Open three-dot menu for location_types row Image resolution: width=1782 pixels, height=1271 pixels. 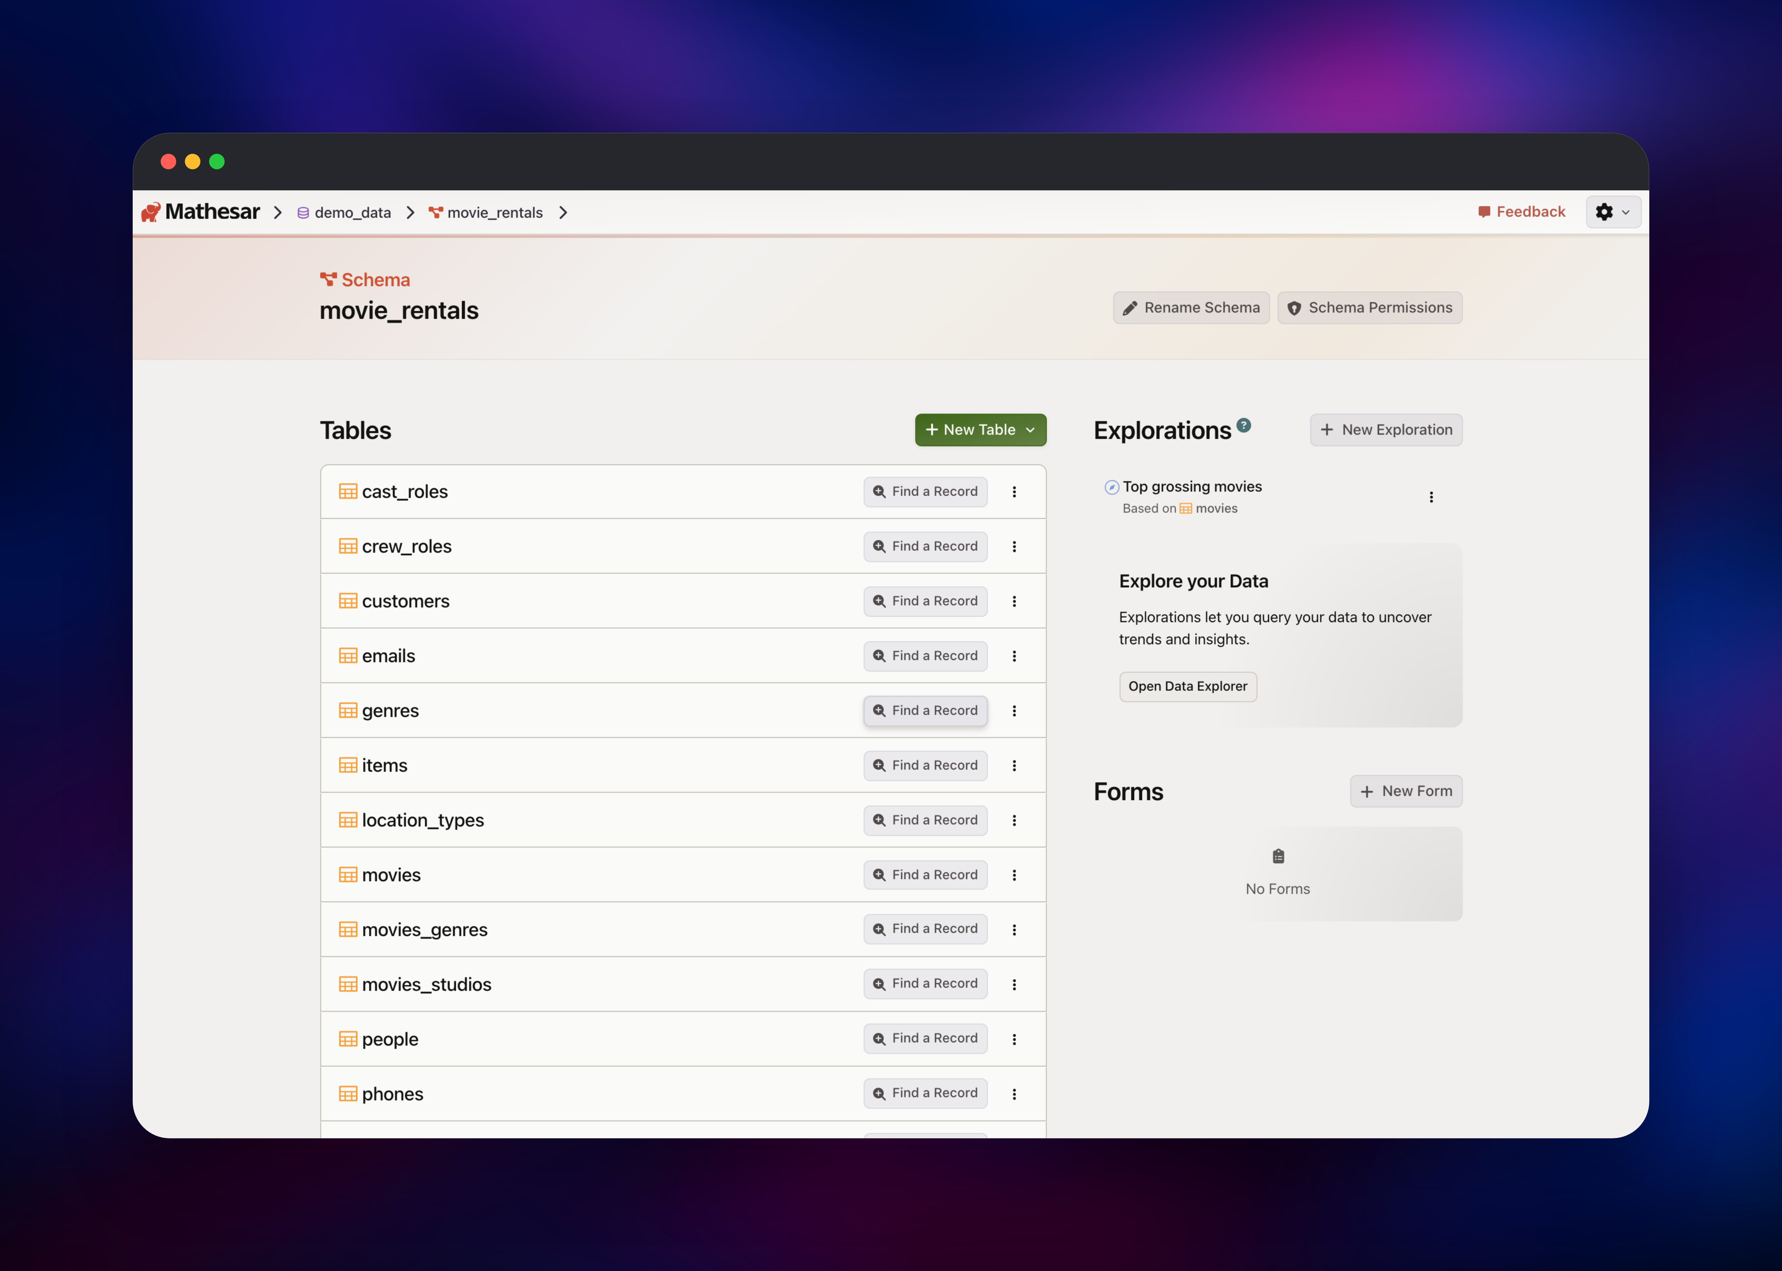pos(1014,820)
